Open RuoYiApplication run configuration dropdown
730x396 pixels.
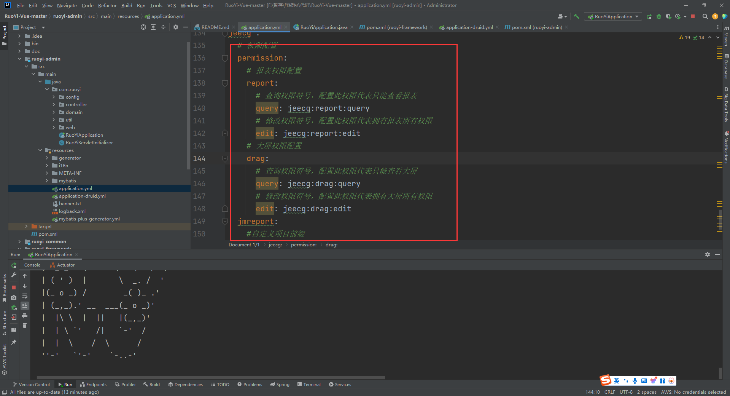pyautogui.click(x=613, y=16)
